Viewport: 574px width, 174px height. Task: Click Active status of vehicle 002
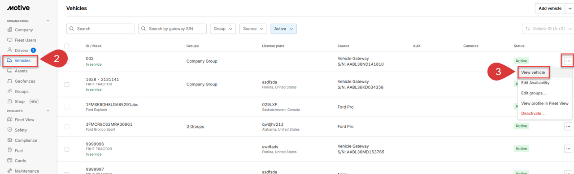click(521, 61)
